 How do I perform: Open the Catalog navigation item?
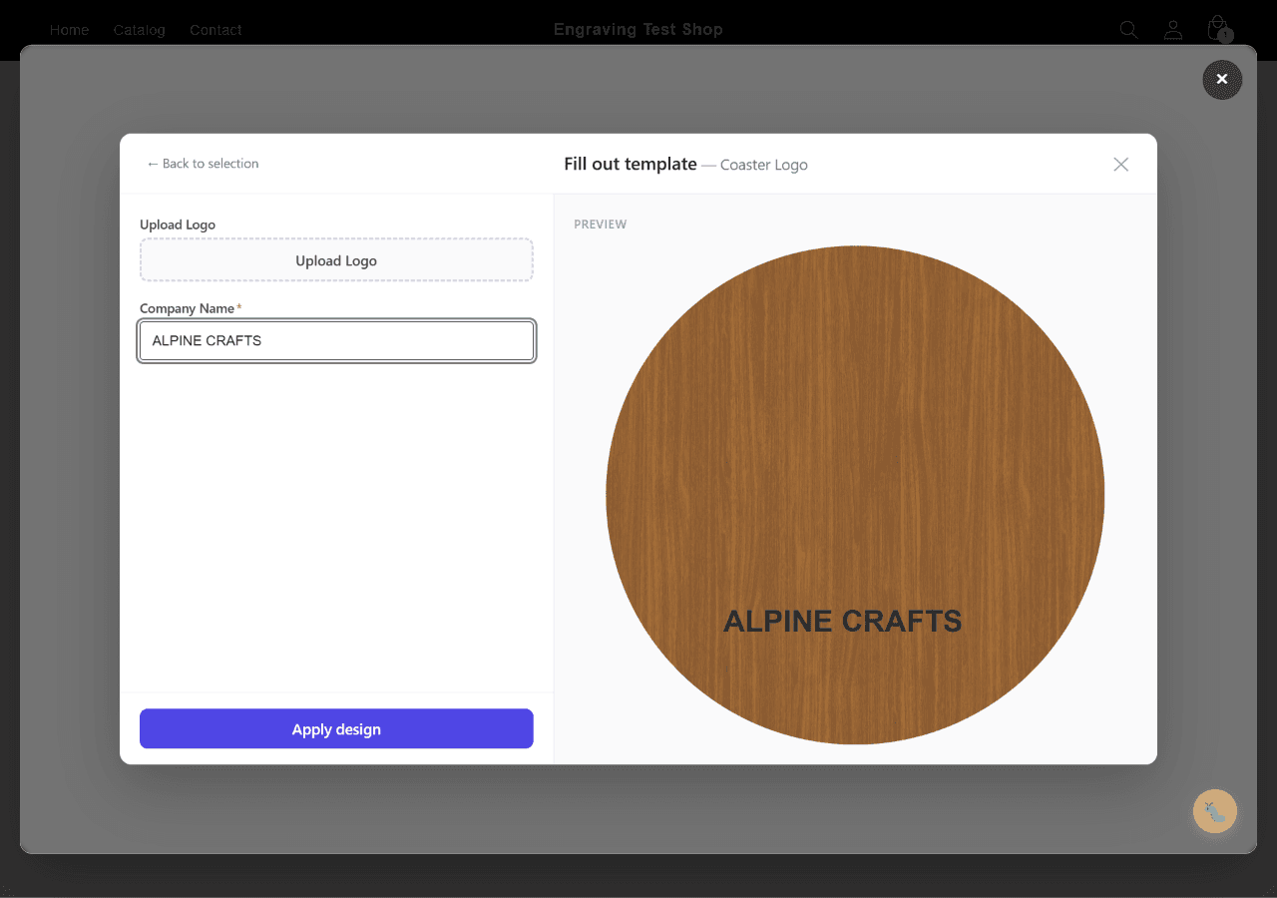click(x=139, y=30)
